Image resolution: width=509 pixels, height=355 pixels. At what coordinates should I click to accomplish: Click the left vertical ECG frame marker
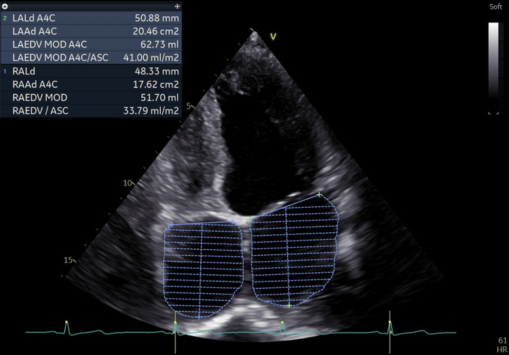click(x=175, y=332)
